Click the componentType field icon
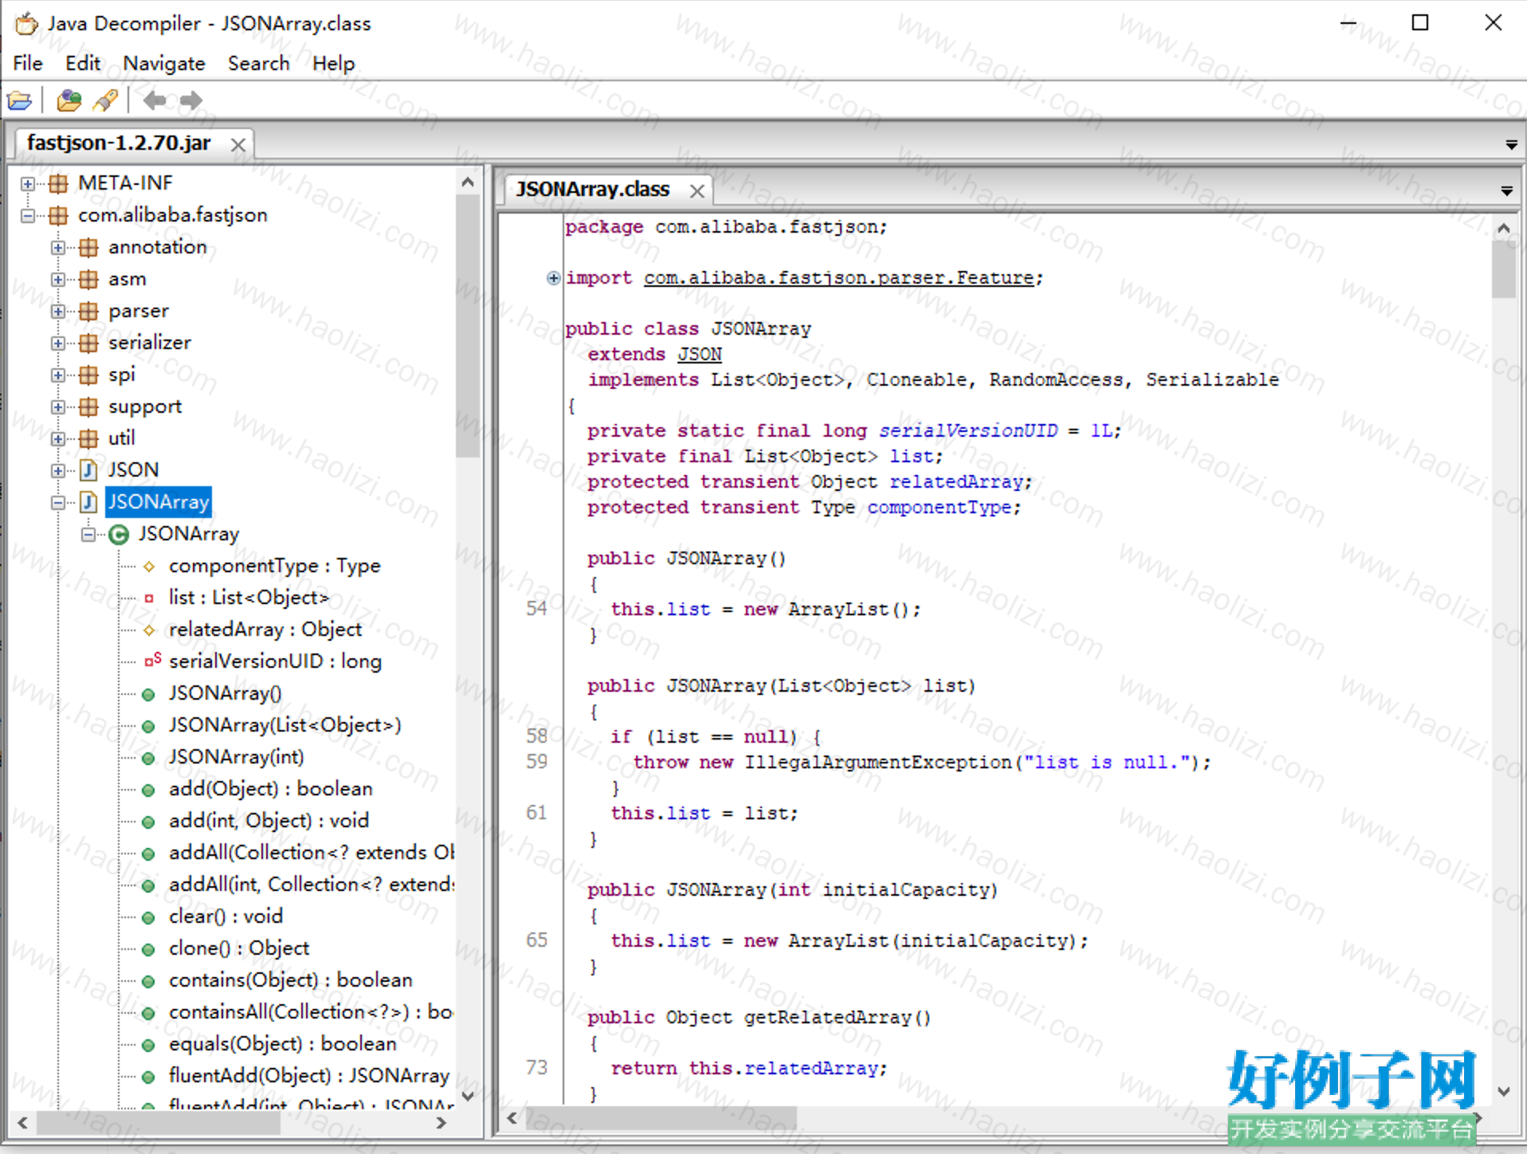Screen dimensions: 1527x1154 coord(149,567)
